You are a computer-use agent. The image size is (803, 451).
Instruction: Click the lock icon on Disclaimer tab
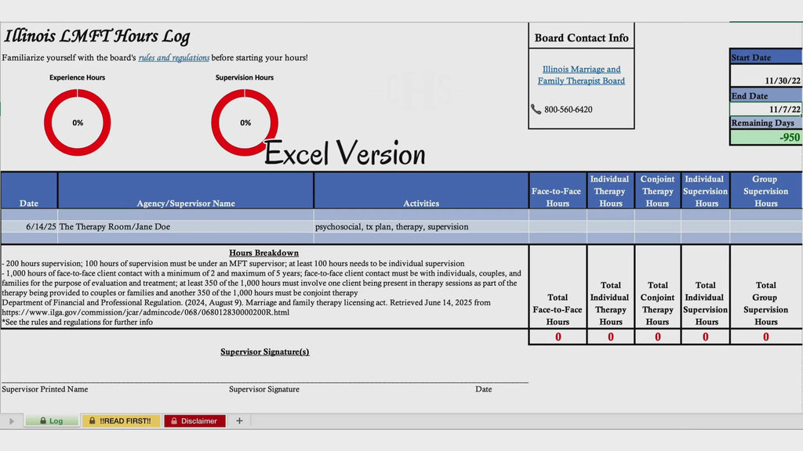pyautogui.click(x=174, y=420)
